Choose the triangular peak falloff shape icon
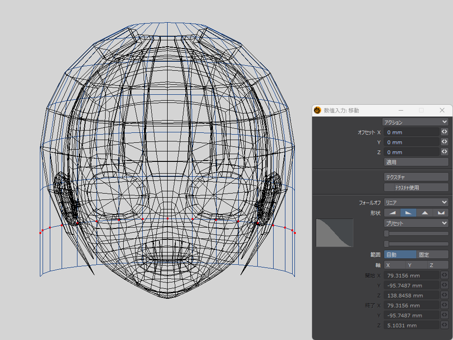The width and height of the screenshot is (453, 340). pos(424,213)
